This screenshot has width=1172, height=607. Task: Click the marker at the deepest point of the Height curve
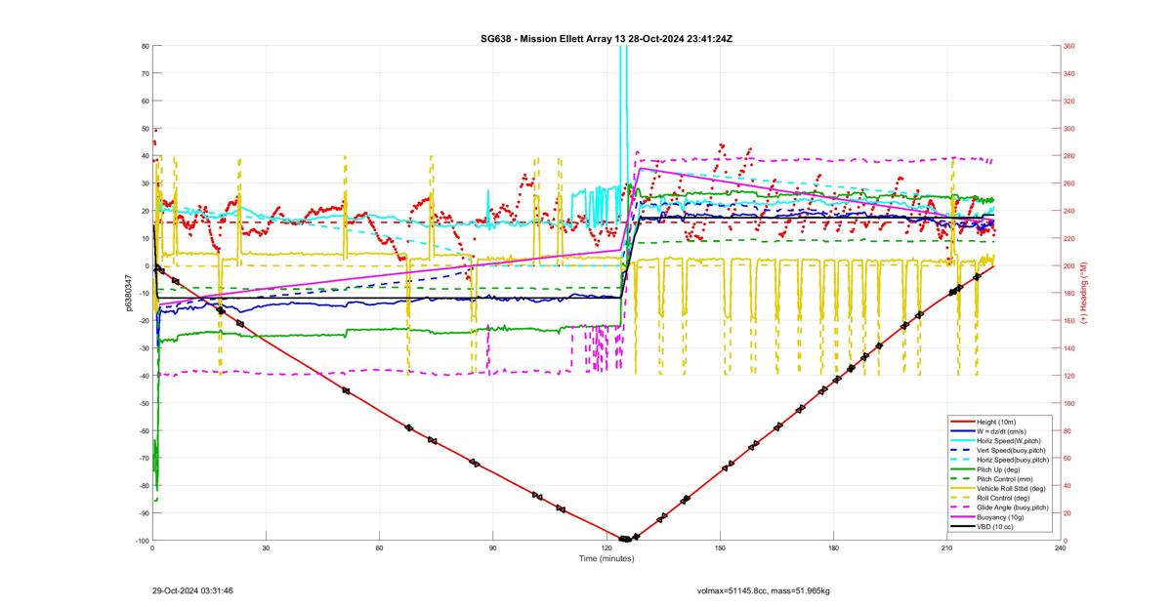[x=625, y=539]
